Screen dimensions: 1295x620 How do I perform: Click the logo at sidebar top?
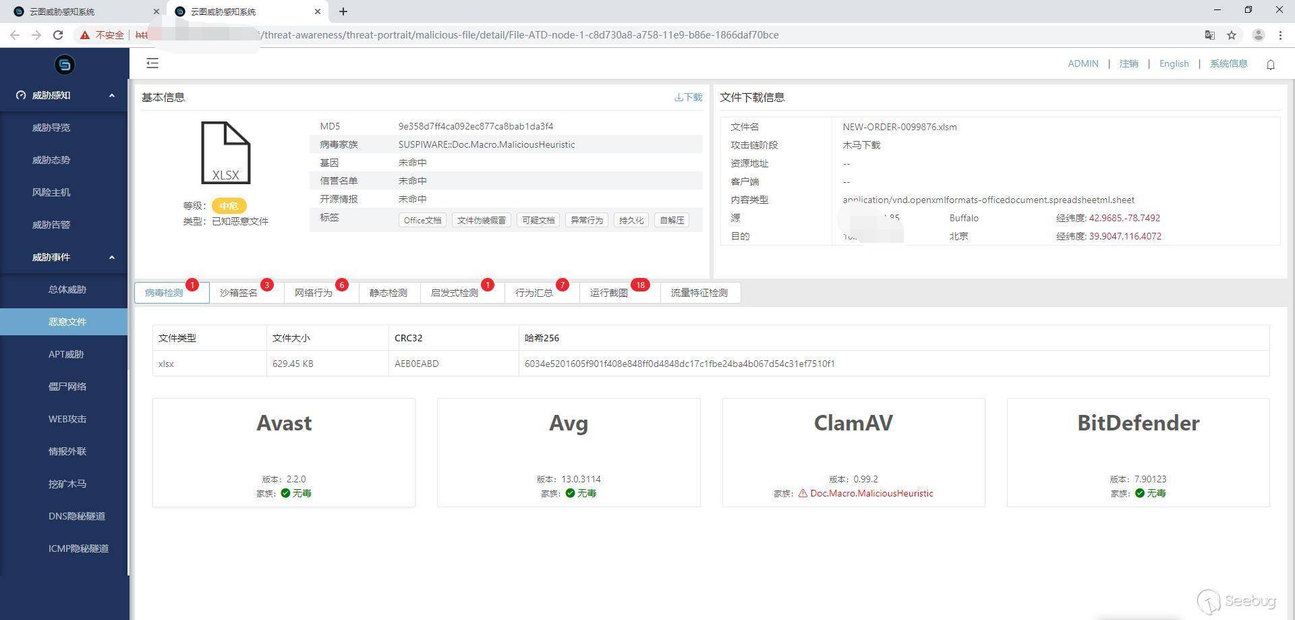[x=64, y=65]
